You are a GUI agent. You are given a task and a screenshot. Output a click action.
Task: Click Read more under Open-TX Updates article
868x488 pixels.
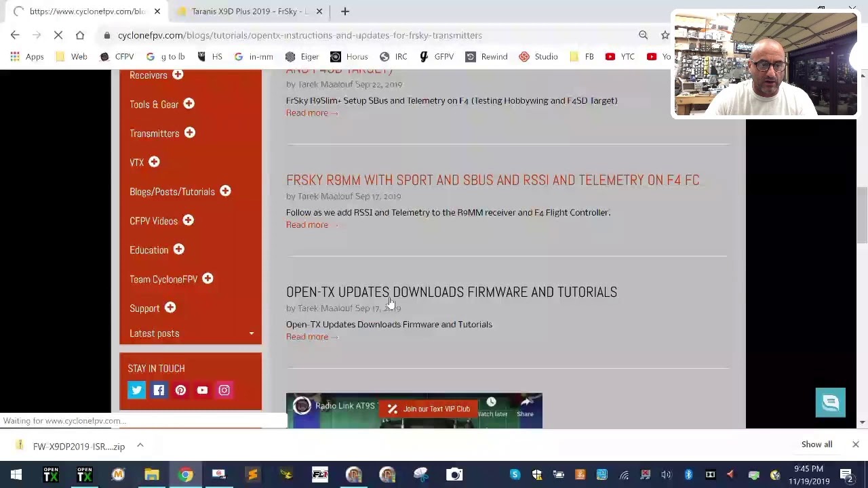tap(311, 337)
